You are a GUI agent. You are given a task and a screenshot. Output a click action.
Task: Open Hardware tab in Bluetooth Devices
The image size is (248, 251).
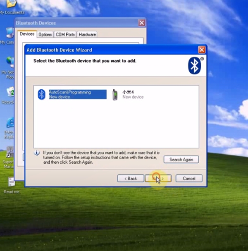click(x=87, y=34)
